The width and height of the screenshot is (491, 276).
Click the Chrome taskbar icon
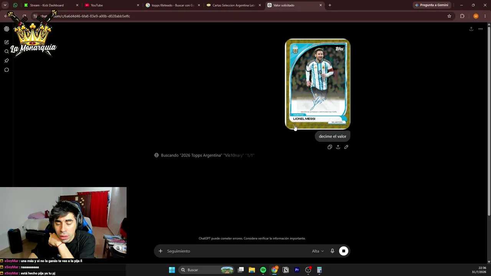pyautogui.click(x=274, y=270)
